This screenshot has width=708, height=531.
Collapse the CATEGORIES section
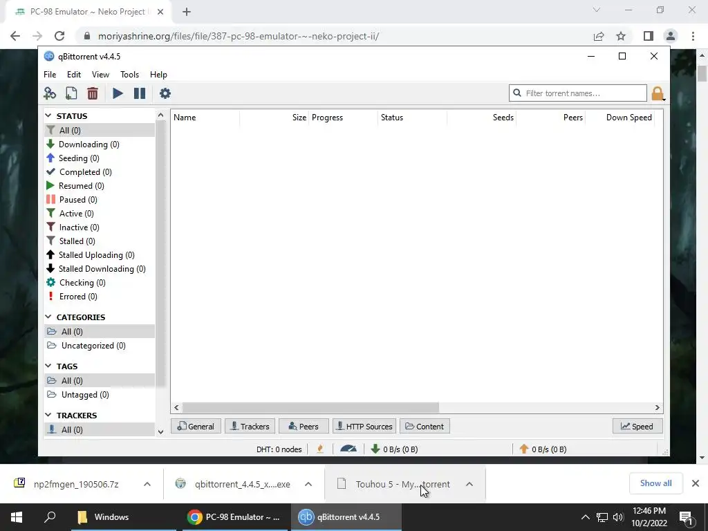pyautogui.click(x=49, y=317)
